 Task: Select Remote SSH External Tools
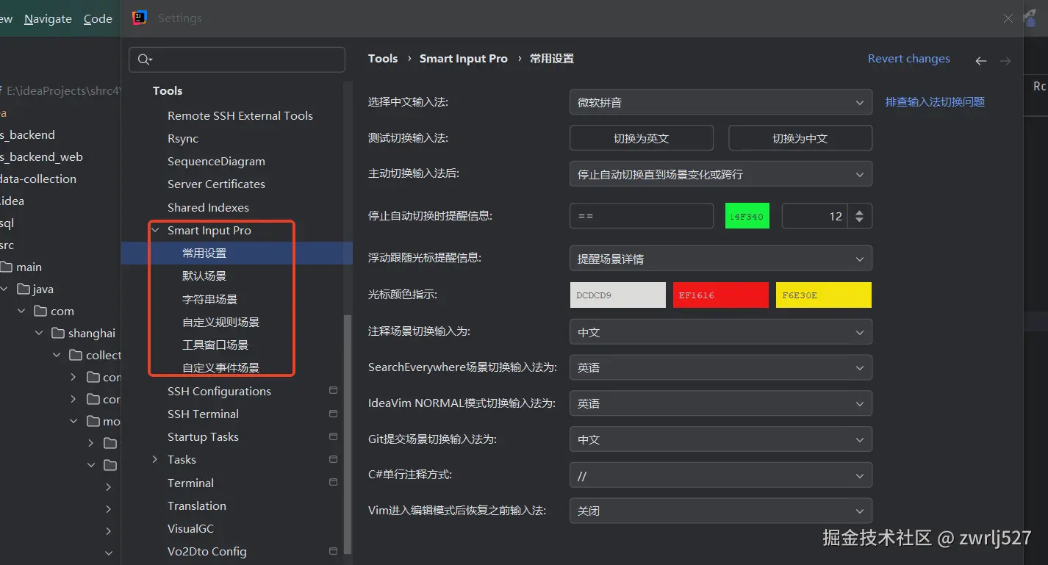[240, 115]
